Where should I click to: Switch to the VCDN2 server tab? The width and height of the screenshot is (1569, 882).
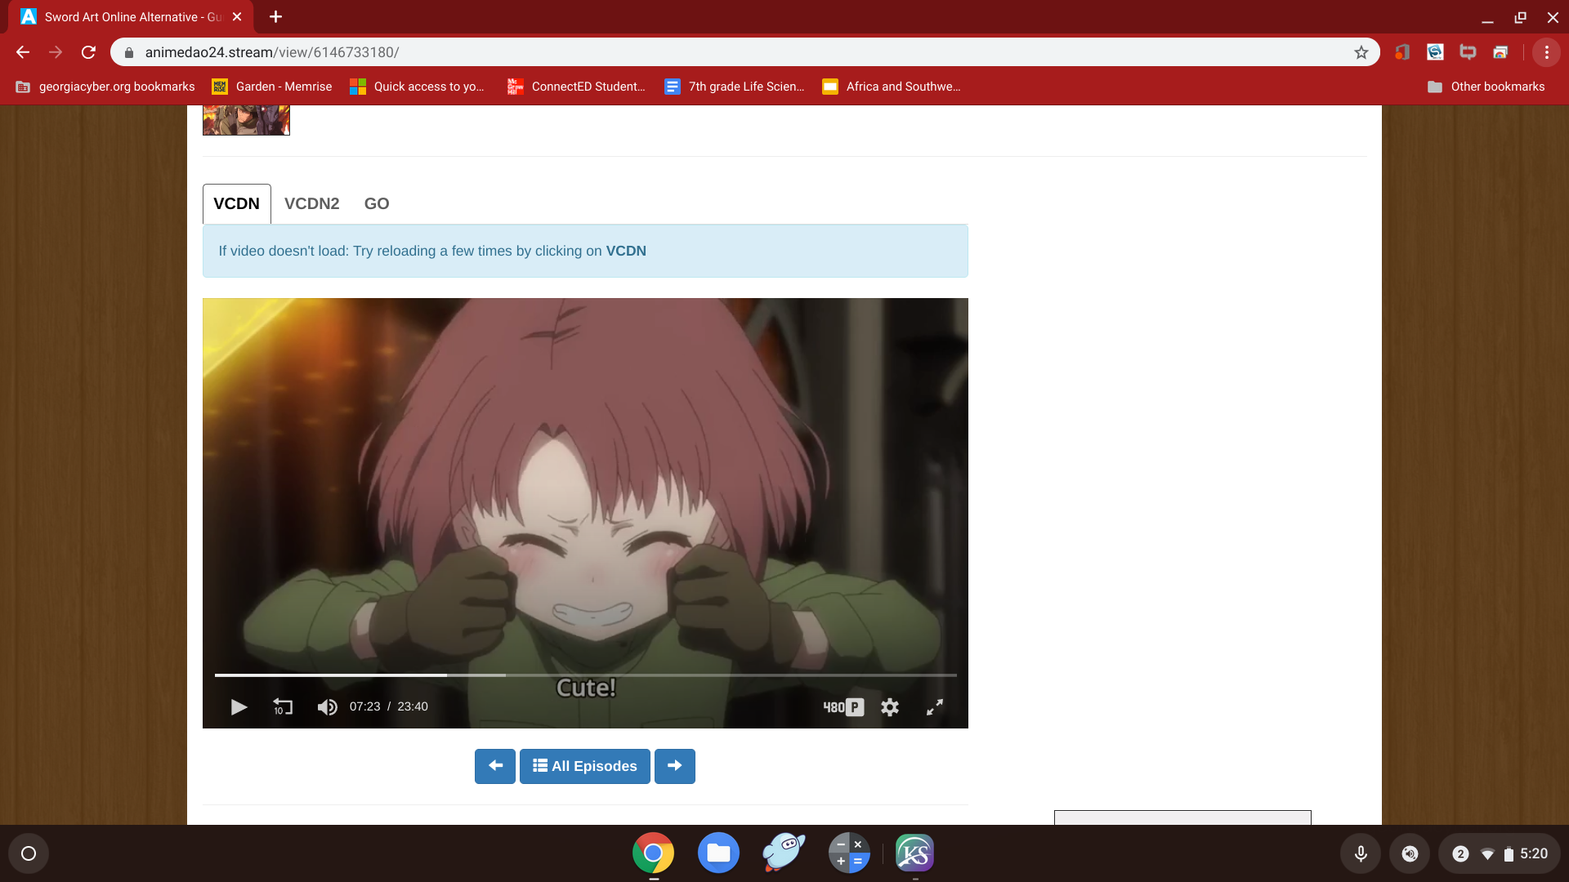point(312,204)
